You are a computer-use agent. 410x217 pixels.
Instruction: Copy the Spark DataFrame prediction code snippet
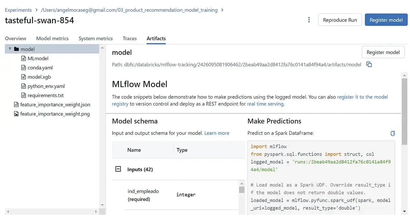(x=392, y=133)
